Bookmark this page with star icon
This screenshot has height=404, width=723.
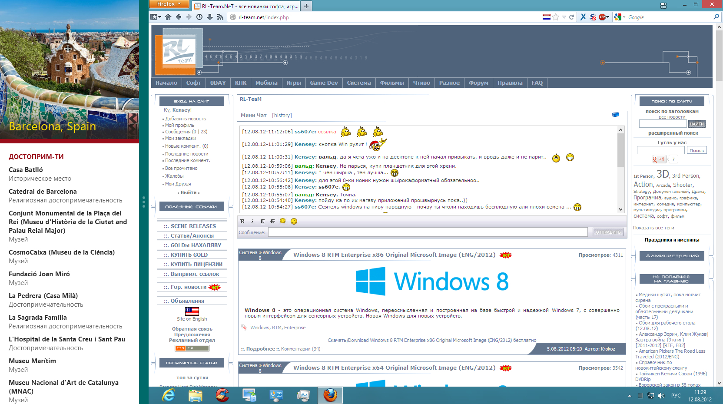tap(556, 17)
